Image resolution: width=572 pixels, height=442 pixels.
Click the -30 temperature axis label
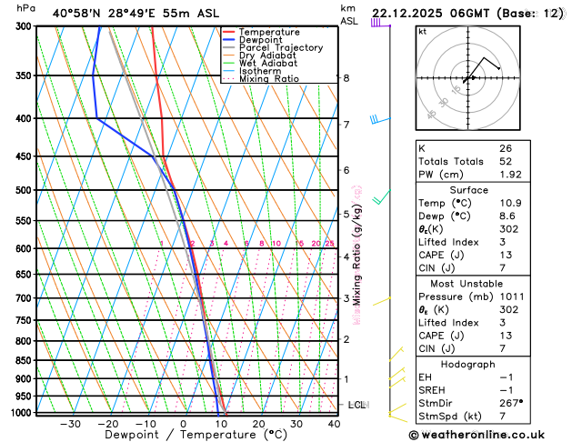(70, 424)
